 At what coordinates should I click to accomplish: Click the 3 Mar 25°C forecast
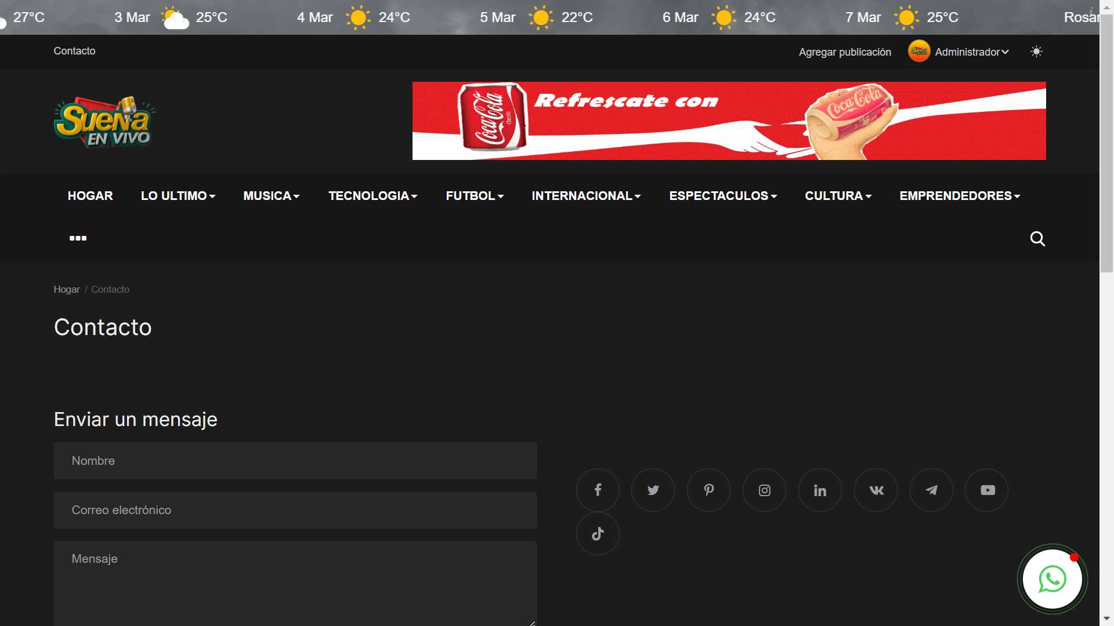[x=171, y=17]
